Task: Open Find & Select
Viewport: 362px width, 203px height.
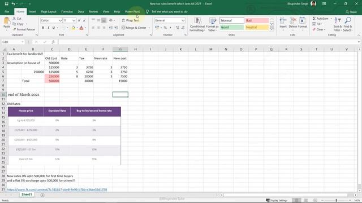Action: (x=348, y=24)
